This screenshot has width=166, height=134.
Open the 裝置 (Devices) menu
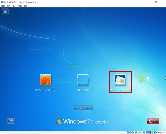[x=20, y=6]
